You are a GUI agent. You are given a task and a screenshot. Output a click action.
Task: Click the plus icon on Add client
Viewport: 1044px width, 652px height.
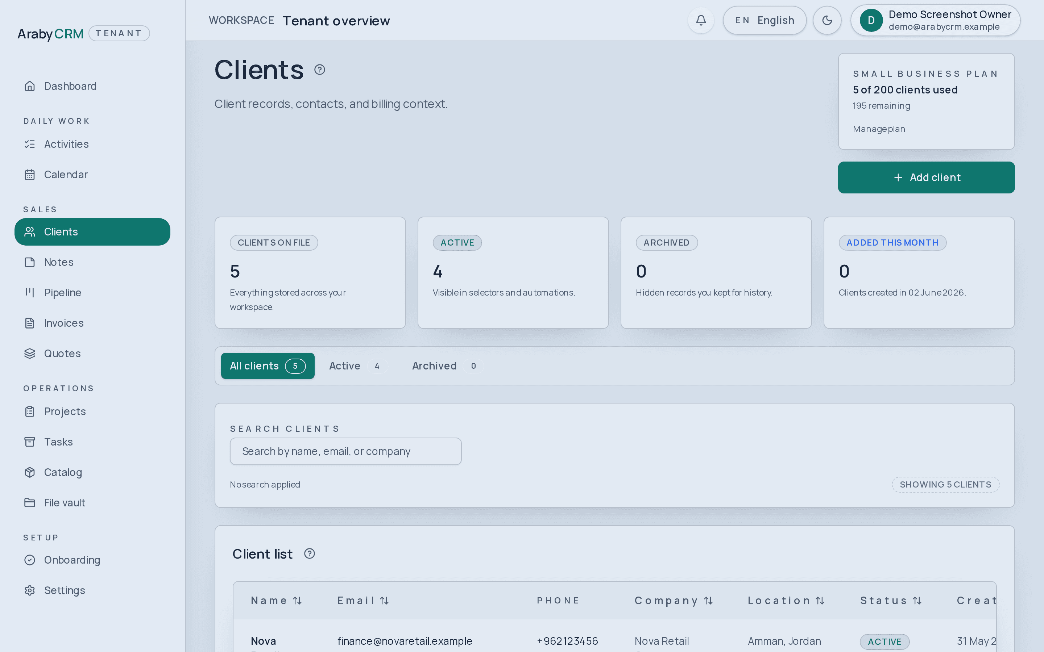coord(898,177)
